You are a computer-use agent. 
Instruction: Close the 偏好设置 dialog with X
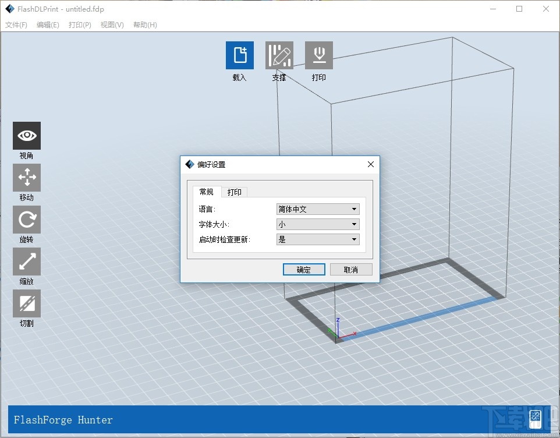pyautogui.click(x=371, y=164)
